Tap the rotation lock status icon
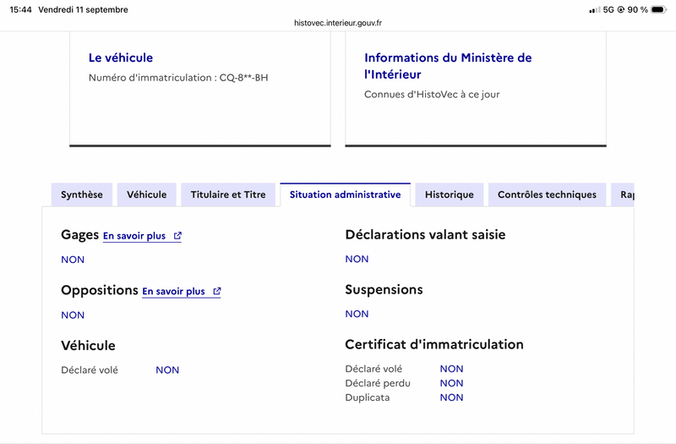Screen dimensions: 676x444 click(621, 9)
